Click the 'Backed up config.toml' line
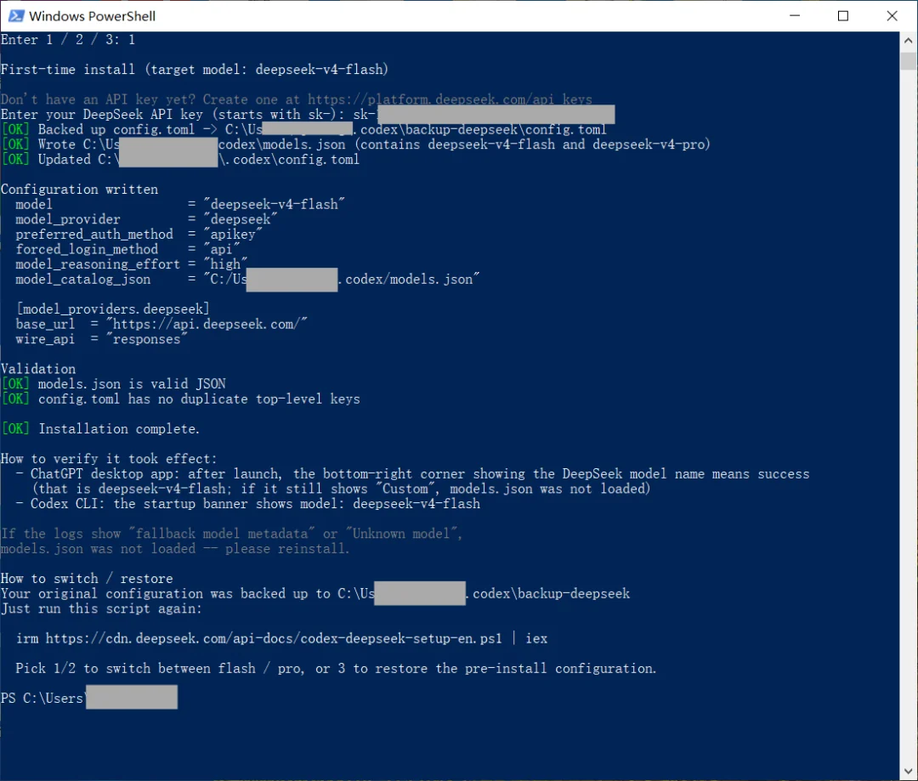The height and width of the screenshot is (781, 918). pos(303,129)
